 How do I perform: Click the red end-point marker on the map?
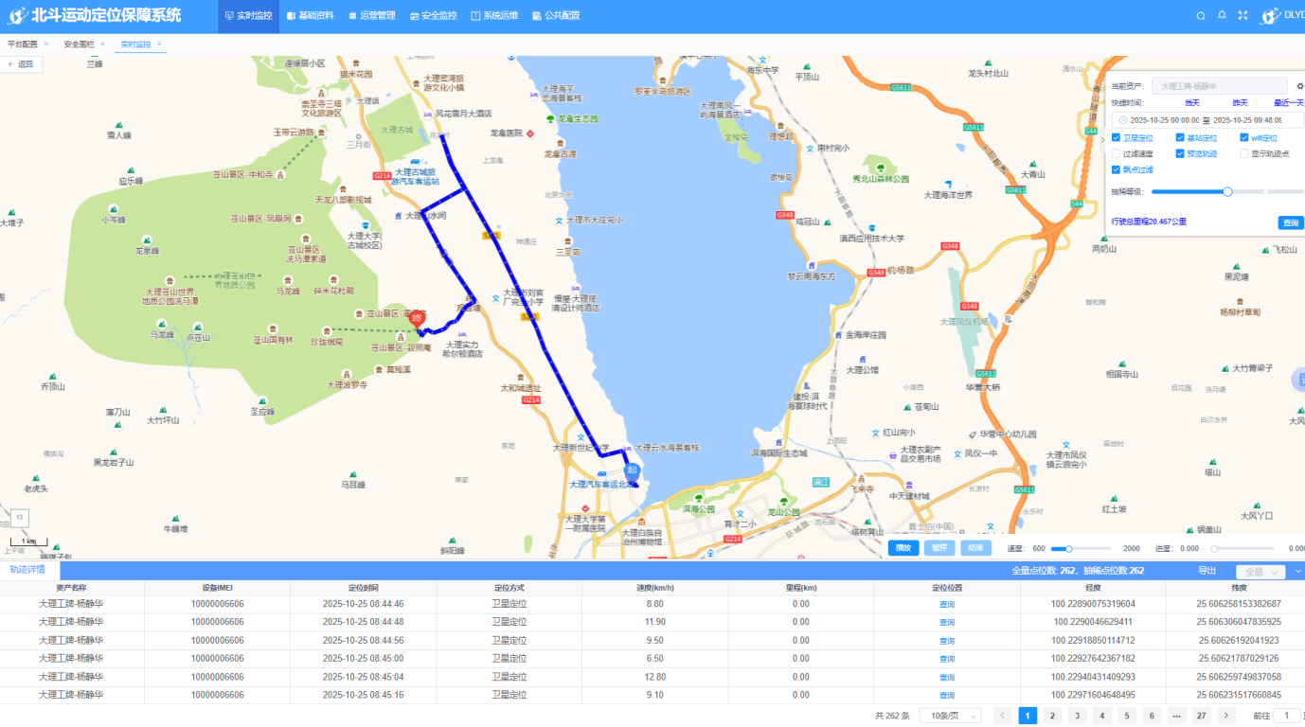[x=416, y=320]
